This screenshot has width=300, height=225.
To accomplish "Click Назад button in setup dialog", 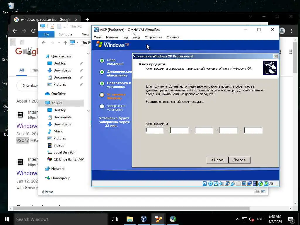I will coord(217,160).
